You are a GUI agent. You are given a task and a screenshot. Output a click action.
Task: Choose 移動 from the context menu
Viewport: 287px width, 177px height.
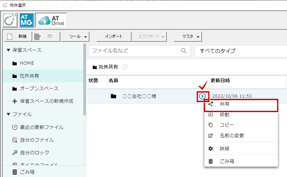241,115
